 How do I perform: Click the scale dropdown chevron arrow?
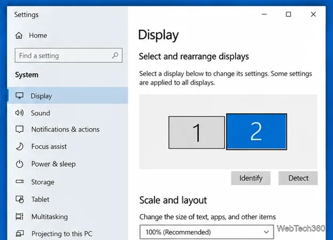267,232
